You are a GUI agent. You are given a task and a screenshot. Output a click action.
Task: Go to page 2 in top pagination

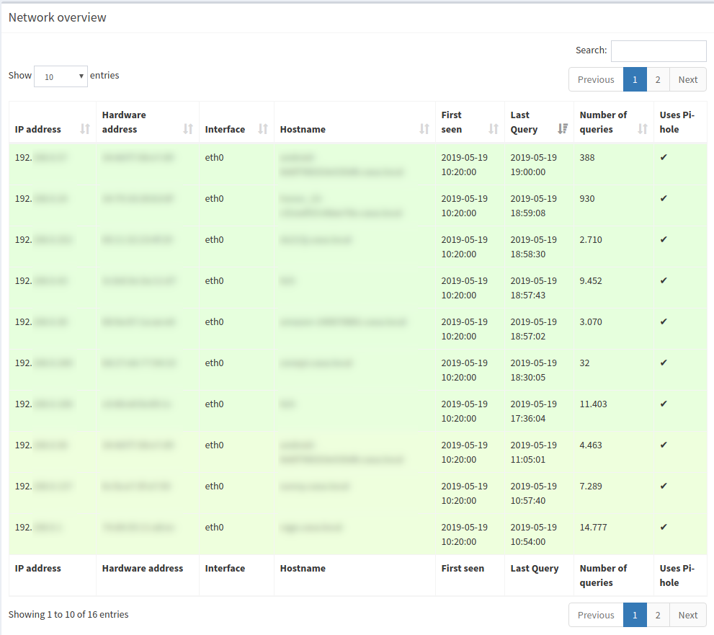pyautogui.click(x=658, y=79)
